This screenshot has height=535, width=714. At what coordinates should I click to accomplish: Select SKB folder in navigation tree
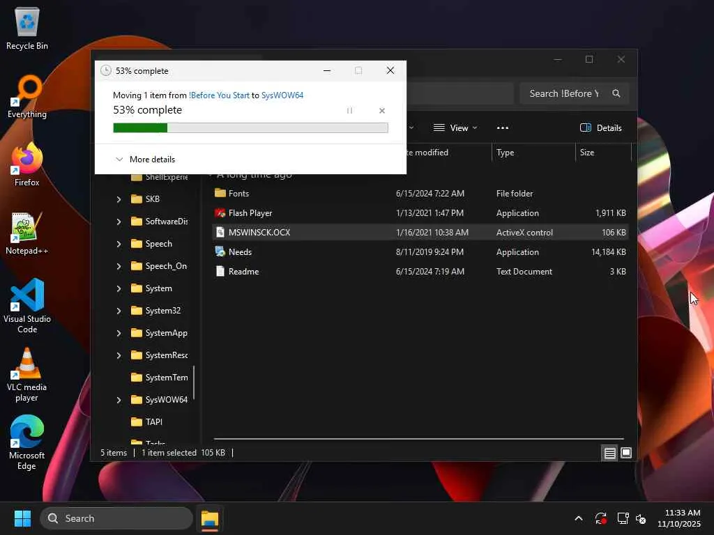[x=145, y=199]
